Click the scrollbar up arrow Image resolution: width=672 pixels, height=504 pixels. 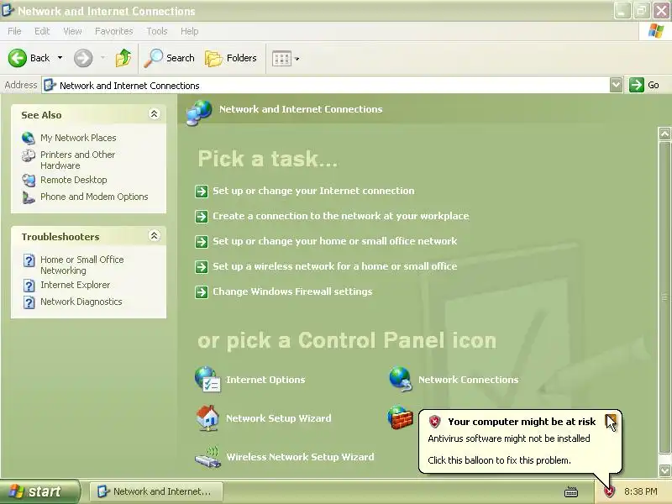[x=664, y=134]
